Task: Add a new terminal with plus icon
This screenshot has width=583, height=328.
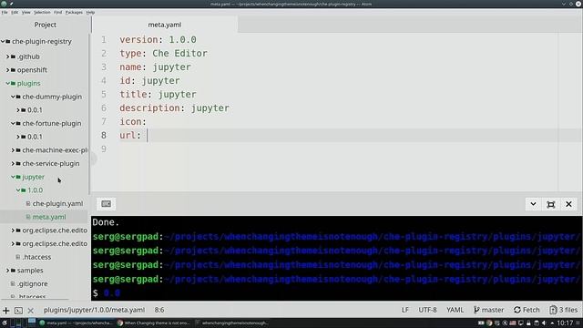Action: [x=6, y=310]
